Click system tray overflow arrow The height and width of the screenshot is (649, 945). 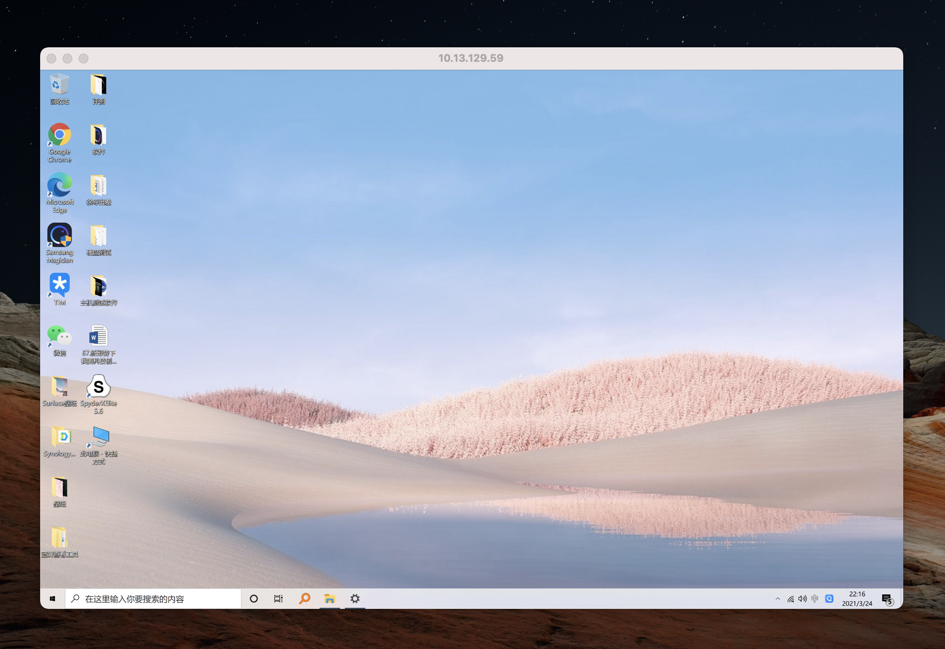[x=778, y=598]
